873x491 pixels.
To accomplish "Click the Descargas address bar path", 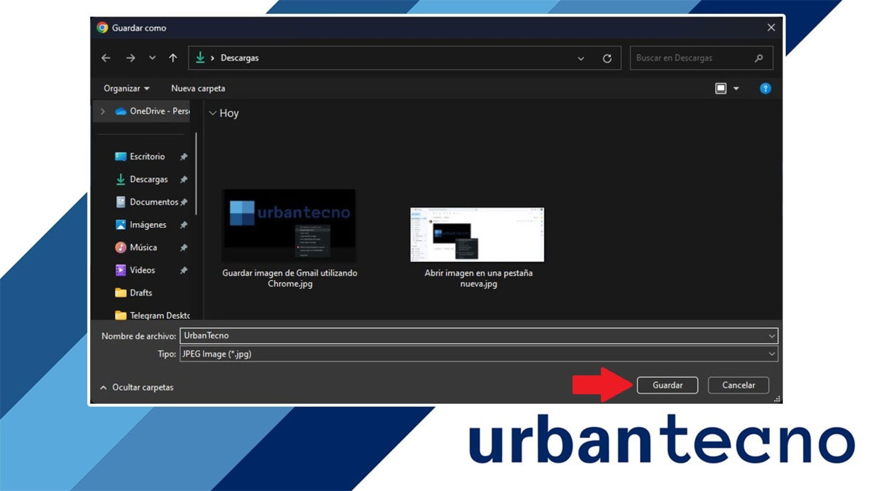I will 239,58.
